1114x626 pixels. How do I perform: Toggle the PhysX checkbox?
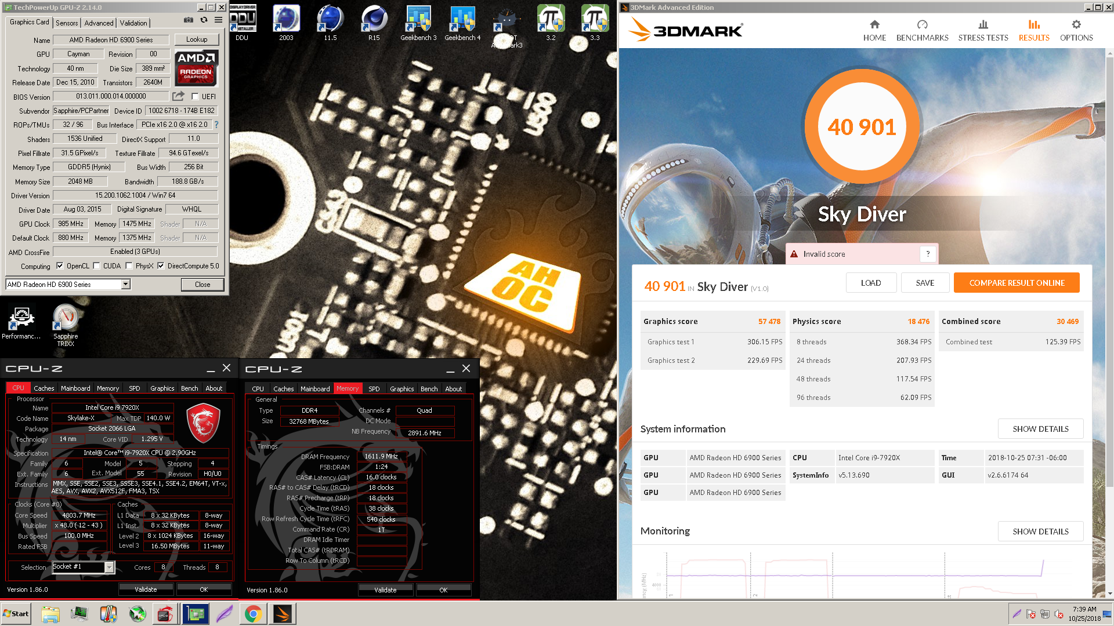[129, 266]
